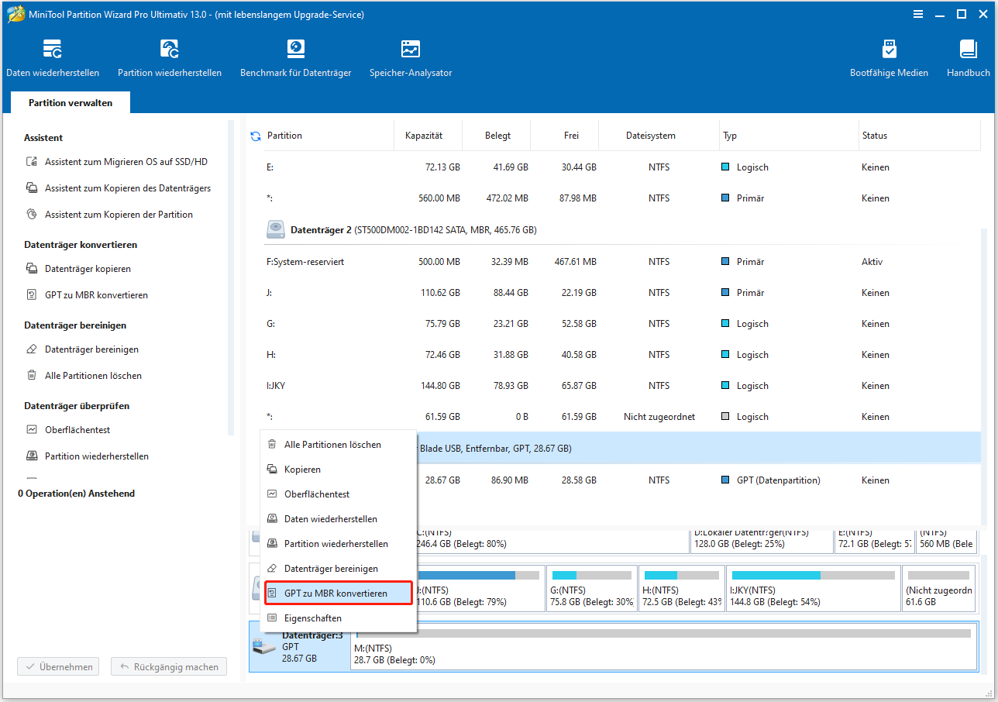The height and width of the screenshot is (702, 998).
Task: Choose Eigenschaften from context menu
Action: (x=312, y=618)
